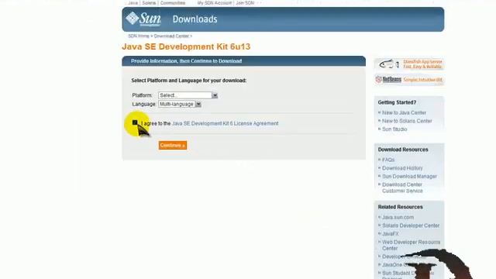
Task: Open the Platform dropdown
Action: (188, 95)
